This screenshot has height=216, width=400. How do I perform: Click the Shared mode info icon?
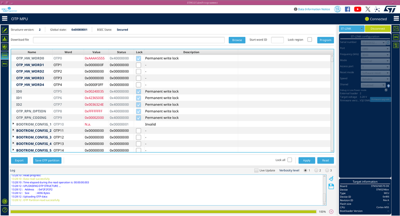(x=388, y=86)
